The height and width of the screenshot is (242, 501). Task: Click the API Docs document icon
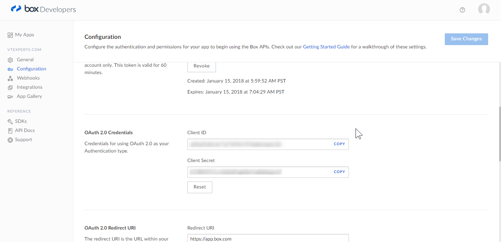click(10, 131)
